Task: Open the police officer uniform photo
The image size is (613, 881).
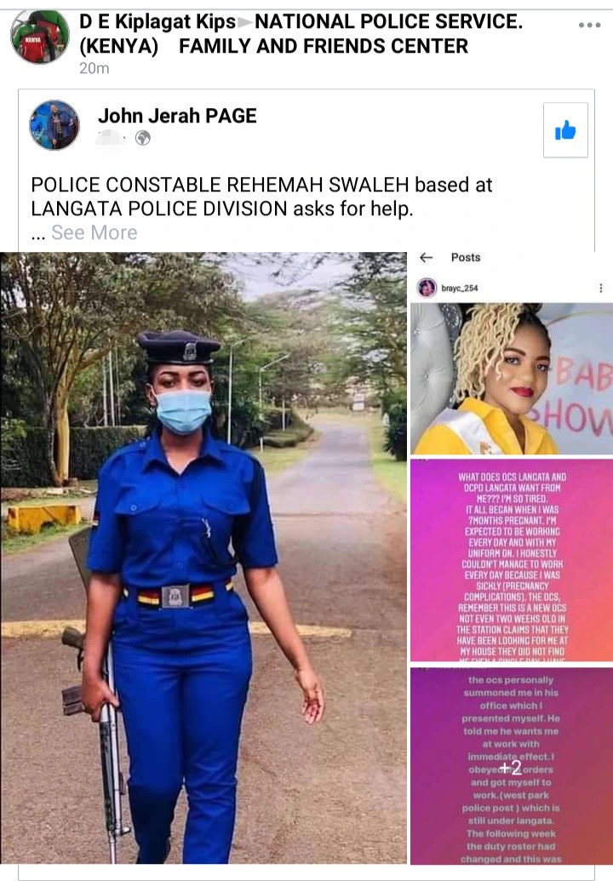Action: coord(203,558)
